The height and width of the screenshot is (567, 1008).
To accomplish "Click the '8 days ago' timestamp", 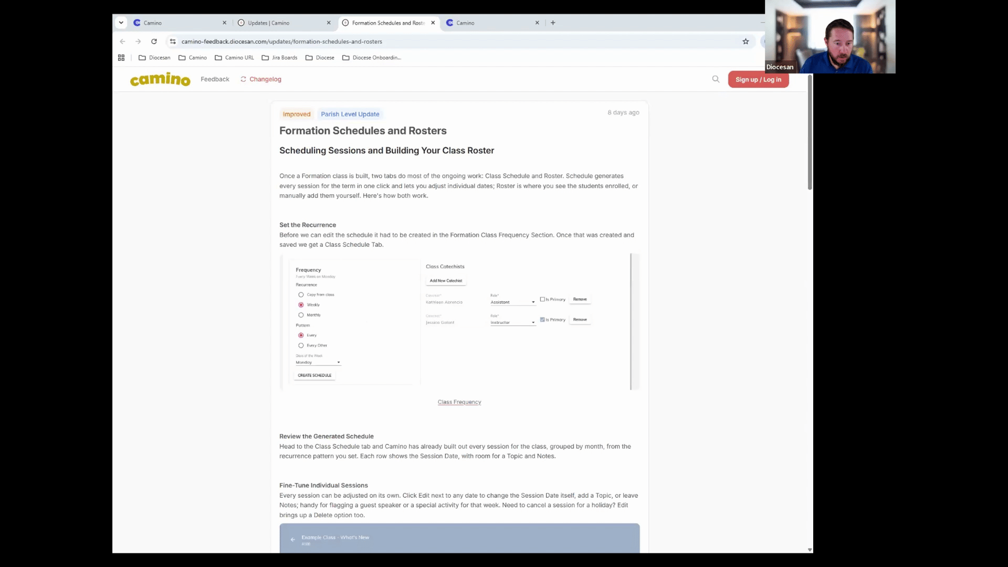I will 623,112.
